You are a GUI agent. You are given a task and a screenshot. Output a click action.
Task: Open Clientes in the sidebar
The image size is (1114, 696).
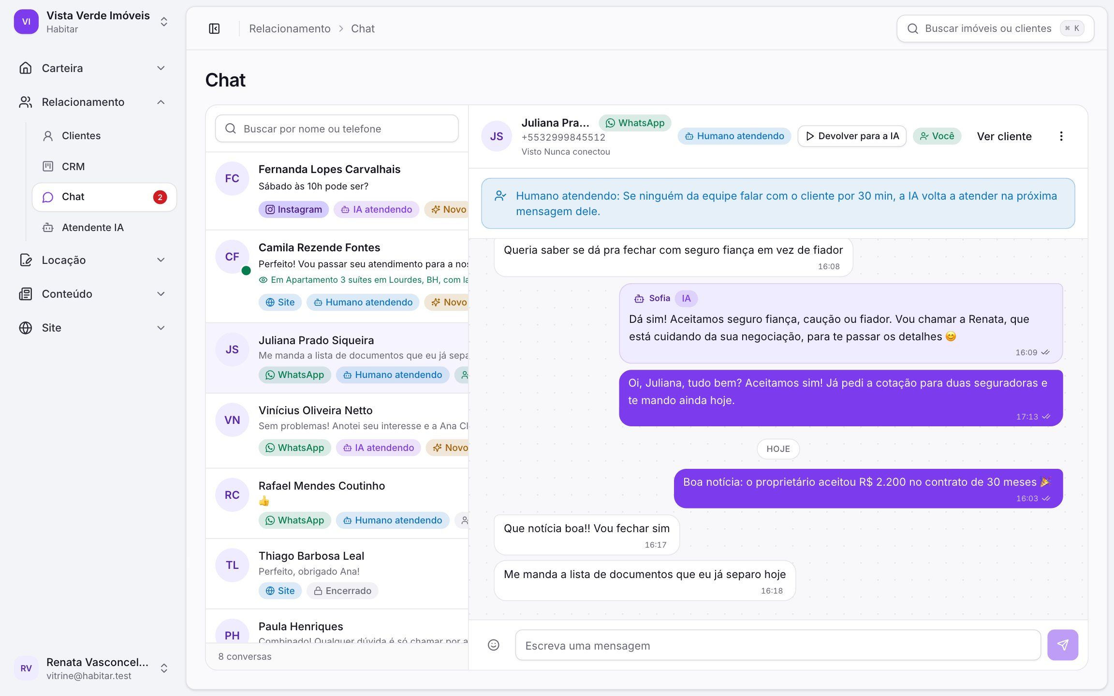coord(104,136)
